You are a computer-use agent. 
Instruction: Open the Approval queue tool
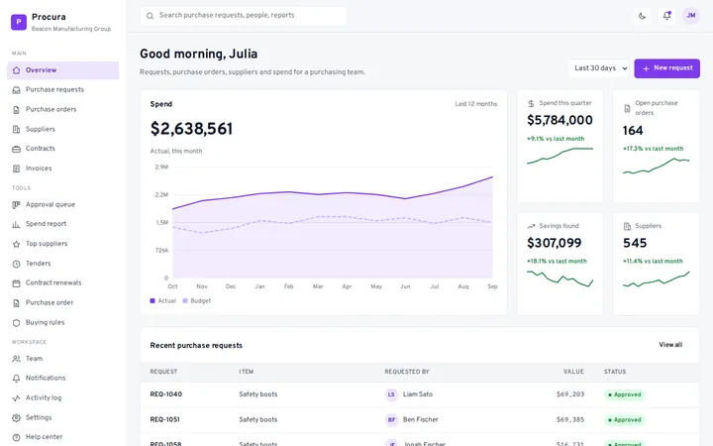point(63,205)
